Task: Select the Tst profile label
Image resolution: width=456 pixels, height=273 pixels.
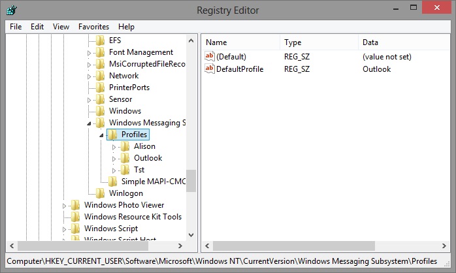Action: tap(139, 170)
